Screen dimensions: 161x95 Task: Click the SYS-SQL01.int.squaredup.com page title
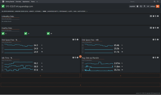(19, 6)
